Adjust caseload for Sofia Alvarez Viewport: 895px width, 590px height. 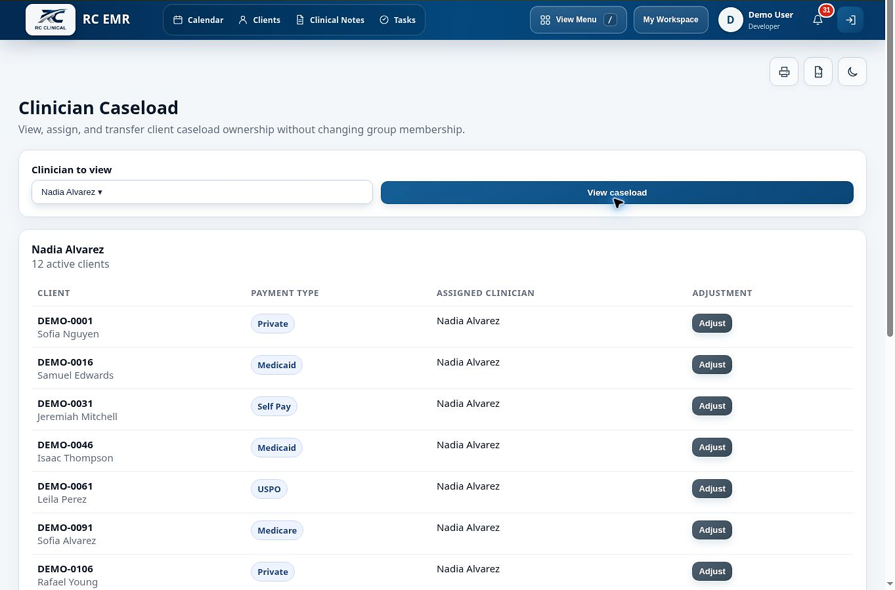712,530
